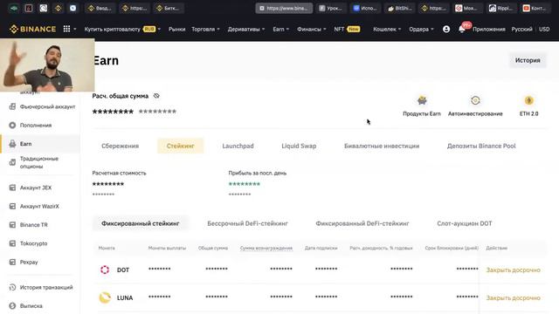Open the NFT menu item
This screenshot has height=314, width=559.
pyautogui.click(x=347, y=29)
